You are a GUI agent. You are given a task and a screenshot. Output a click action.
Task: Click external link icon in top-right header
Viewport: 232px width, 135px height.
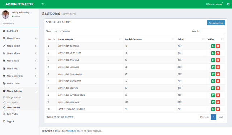[228, 4]
